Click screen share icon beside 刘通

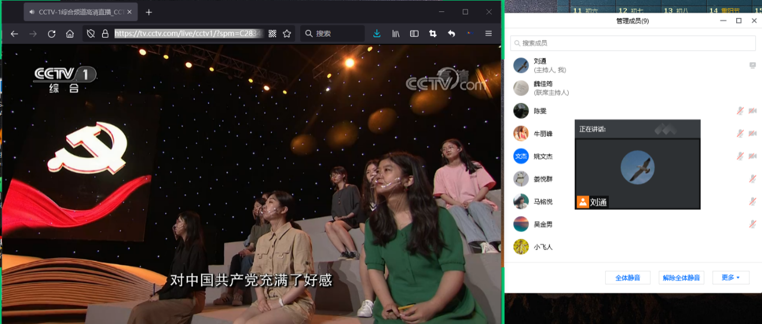(752, 65)
